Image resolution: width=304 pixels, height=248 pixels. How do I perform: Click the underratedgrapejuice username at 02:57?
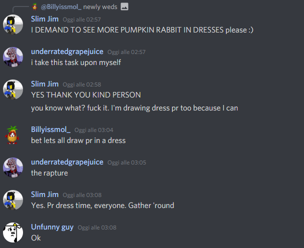point(67,51)
